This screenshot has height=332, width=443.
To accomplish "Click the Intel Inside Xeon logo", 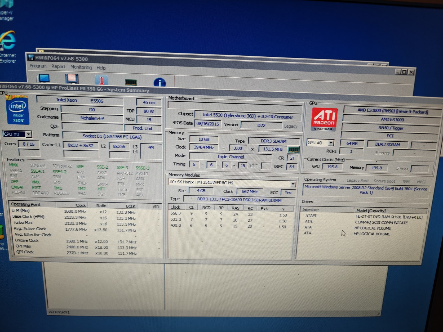I will [x=17, y=111].
